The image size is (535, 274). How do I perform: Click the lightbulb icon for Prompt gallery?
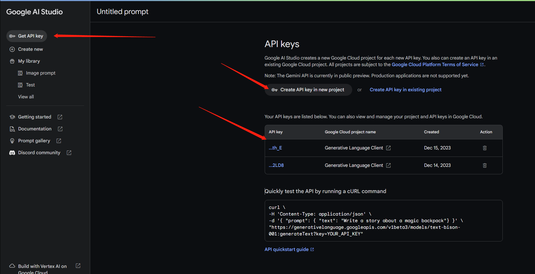click(x=12, y=141)
